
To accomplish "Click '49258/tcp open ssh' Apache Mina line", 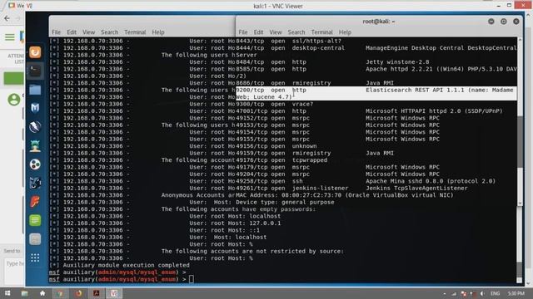I will coord(366,181).
